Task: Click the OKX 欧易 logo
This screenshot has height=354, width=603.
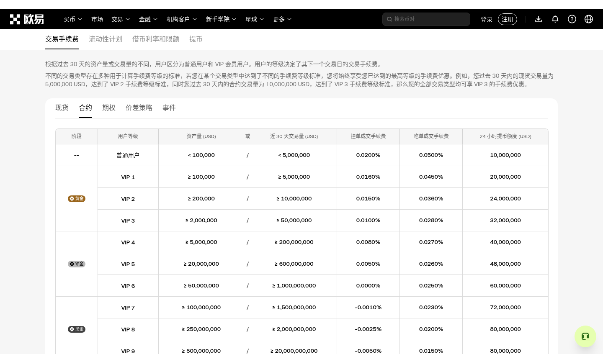Action: tap(27, 19)
